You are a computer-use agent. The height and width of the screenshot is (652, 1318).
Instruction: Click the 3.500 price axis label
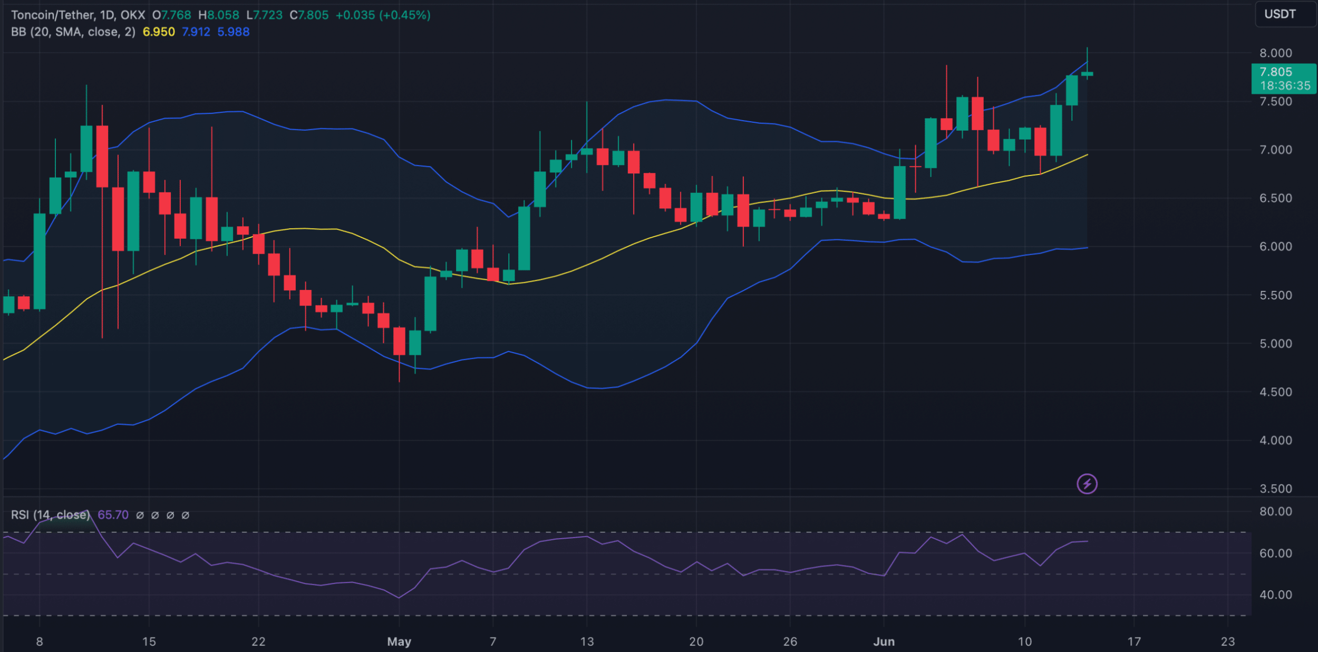pyautogui.click(x=1276, y=489)
